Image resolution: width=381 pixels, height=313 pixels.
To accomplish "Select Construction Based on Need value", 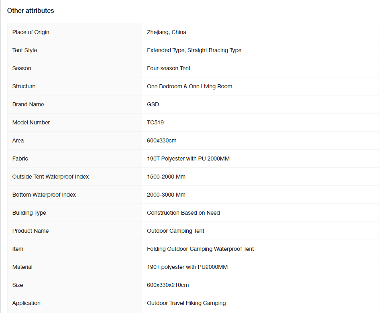I will 183,213.
